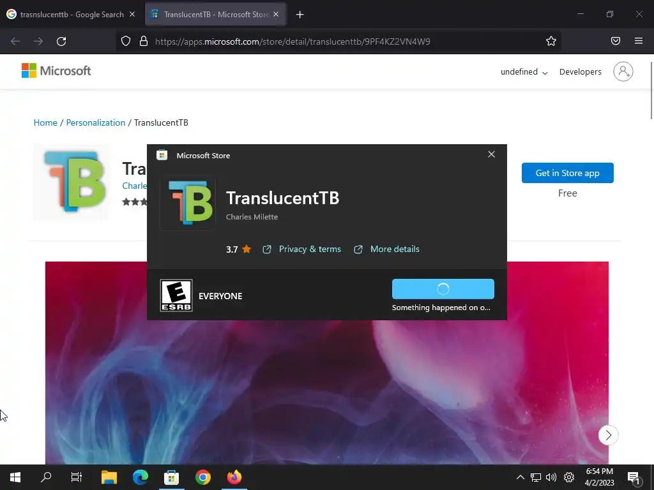Screen dimensions: 654x490
Task: Click the sign-in account avatar icon
Action: 623,71
